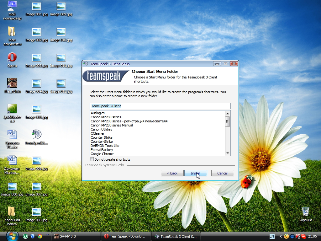Switch to TeamSpeak 3 Client S... taskbar button
The width and height of the screenshot is (321, 241).
click(176, 237)
